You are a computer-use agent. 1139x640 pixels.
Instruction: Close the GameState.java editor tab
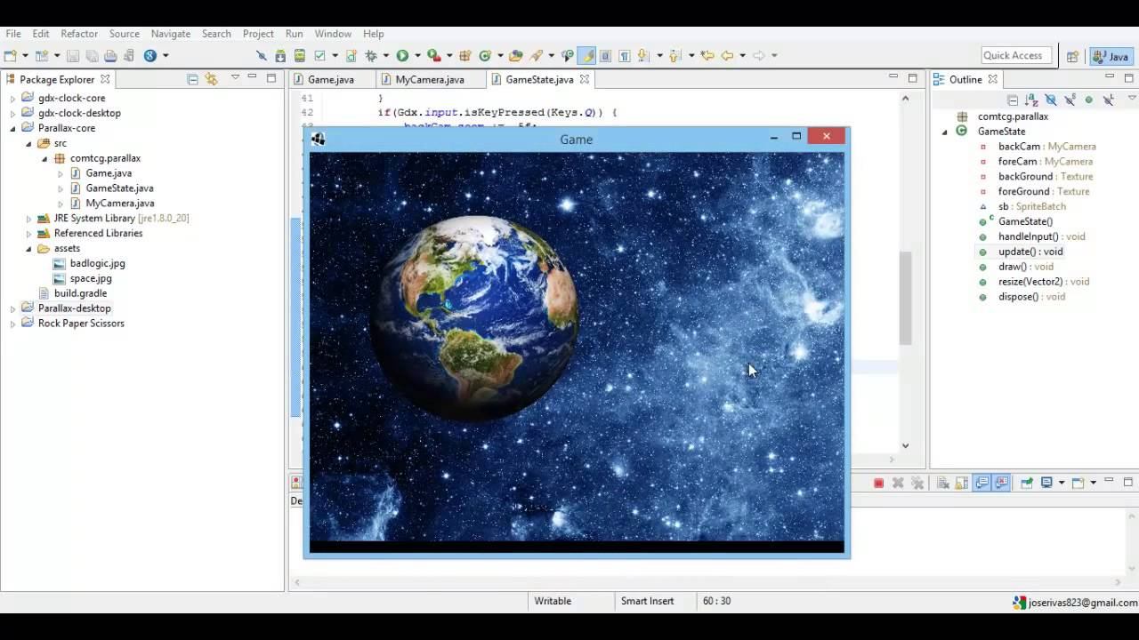tap(585, 79)
